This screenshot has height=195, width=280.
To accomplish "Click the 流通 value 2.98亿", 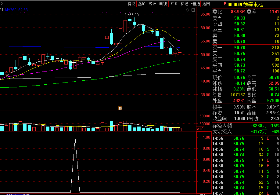I will 273,113.
